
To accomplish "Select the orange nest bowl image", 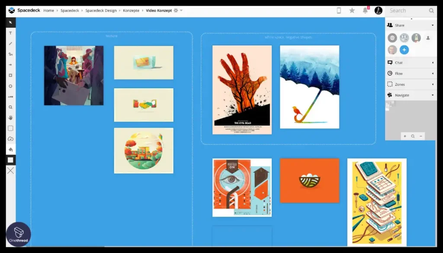I will point(310,180).
